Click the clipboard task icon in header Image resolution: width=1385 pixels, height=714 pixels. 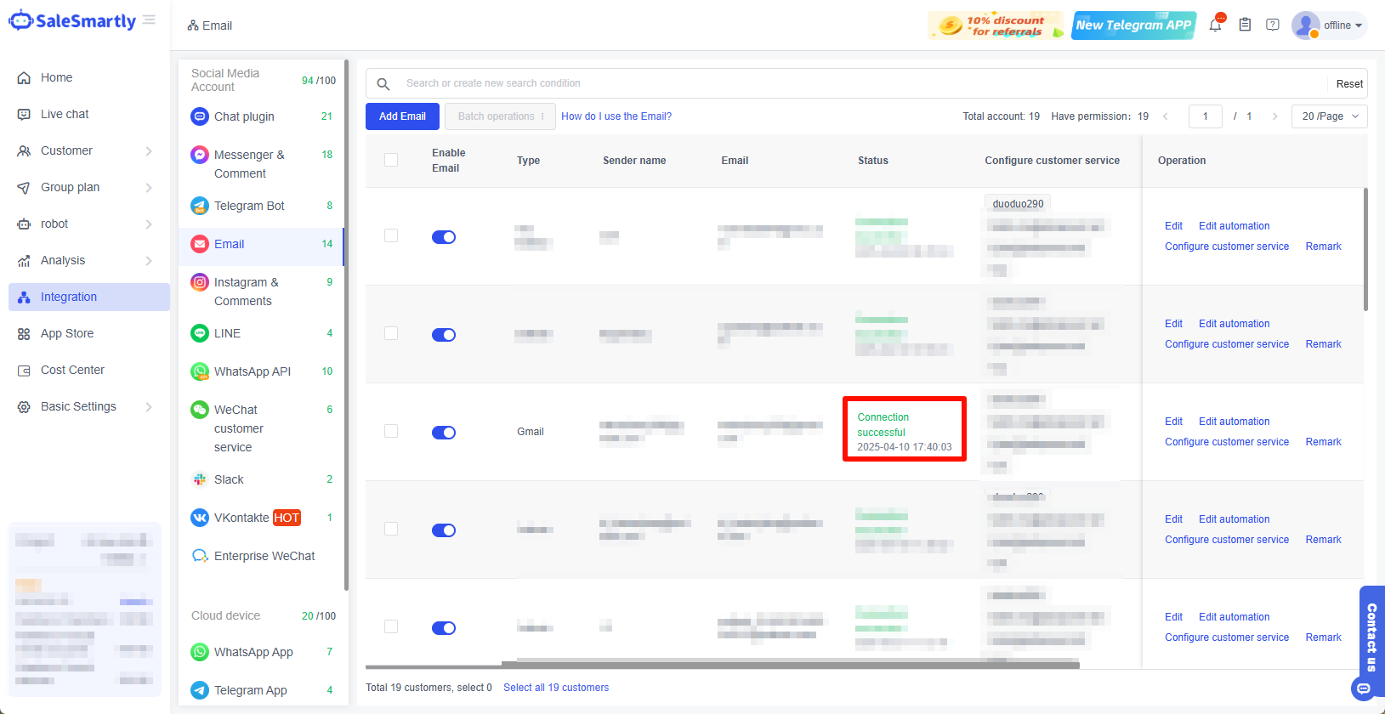tap(1244, 25)
